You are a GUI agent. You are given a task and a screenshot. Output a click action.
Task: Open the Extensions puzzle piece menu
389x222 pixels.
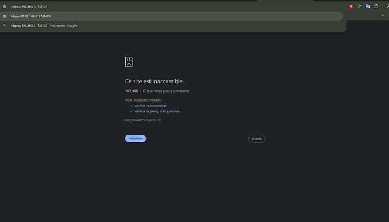coord(377,7)
